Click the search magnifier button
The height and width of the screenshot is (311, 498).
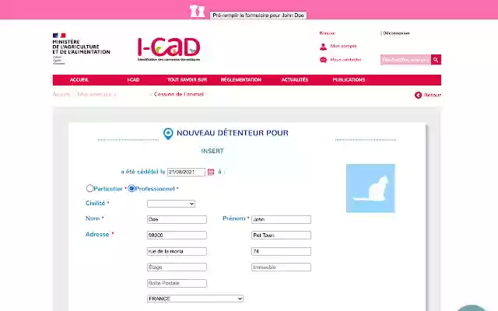[x=436, y=60]
